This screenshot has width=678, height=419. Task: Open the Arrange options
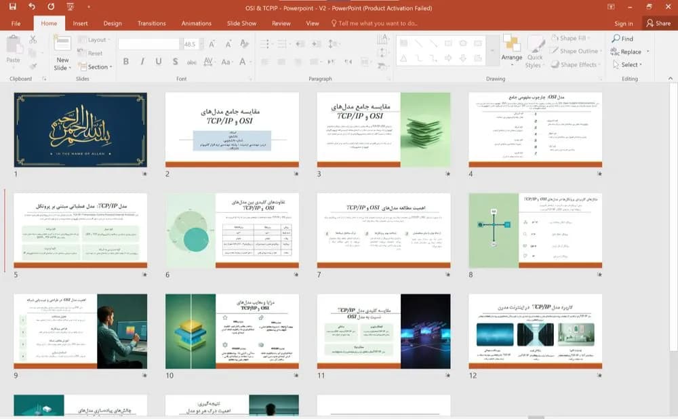point(511,50)
